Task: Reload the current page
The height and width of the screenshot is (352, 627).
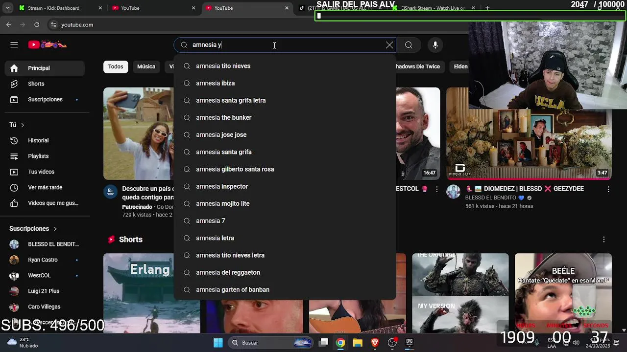Action: pos(37,24)
